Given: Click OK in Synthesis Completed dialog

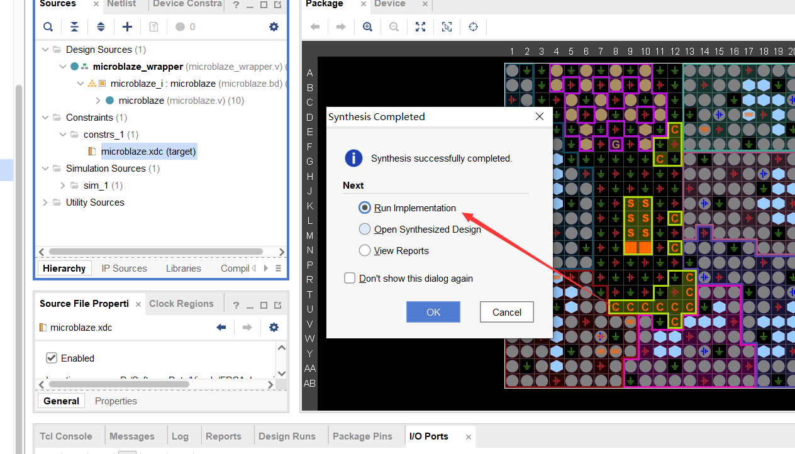Looking at the screenshot, I should [433, 313].
